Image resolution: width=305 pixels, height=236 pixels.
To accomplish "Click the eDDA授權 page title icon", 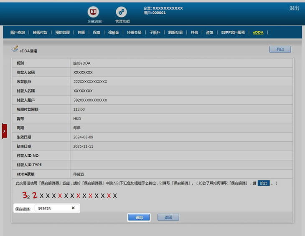I will pos(15,49).
